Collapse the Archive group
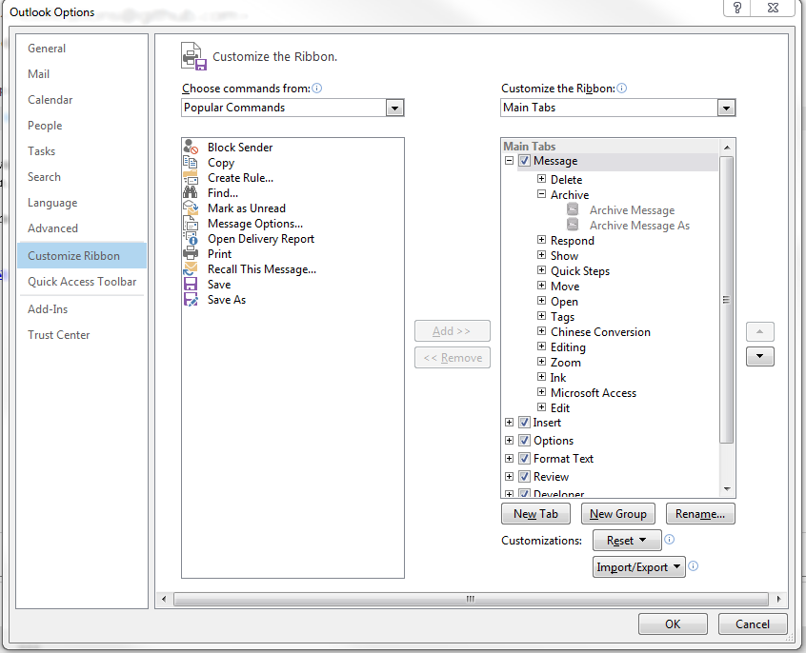The height and width of the screenshot is (653, 806). pyautogui.click(x=541, y=194)
